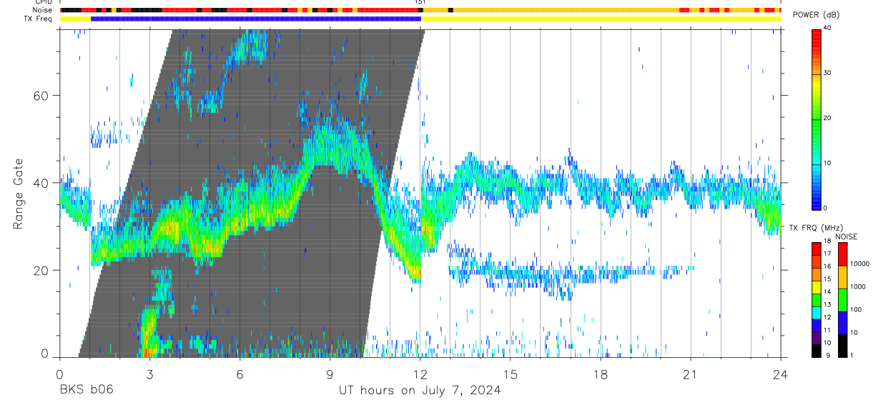Click the 14 value on TX FRQ scale
Viewport: 878px width, 405px height.
(827, 293)
